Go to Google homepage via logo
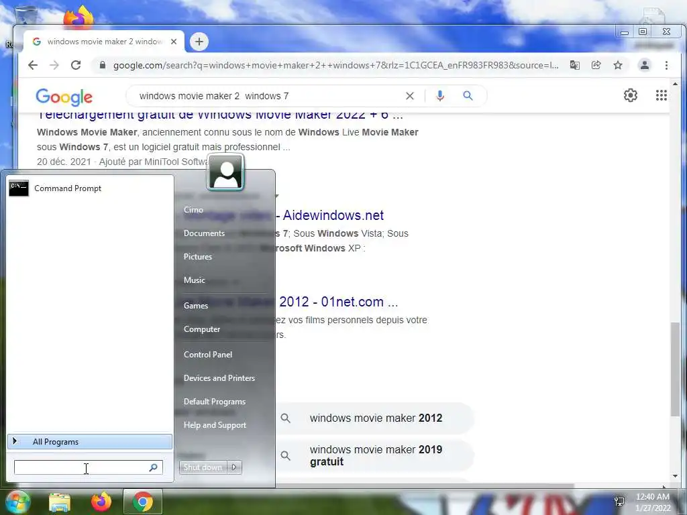 click(x=64, y=97)
